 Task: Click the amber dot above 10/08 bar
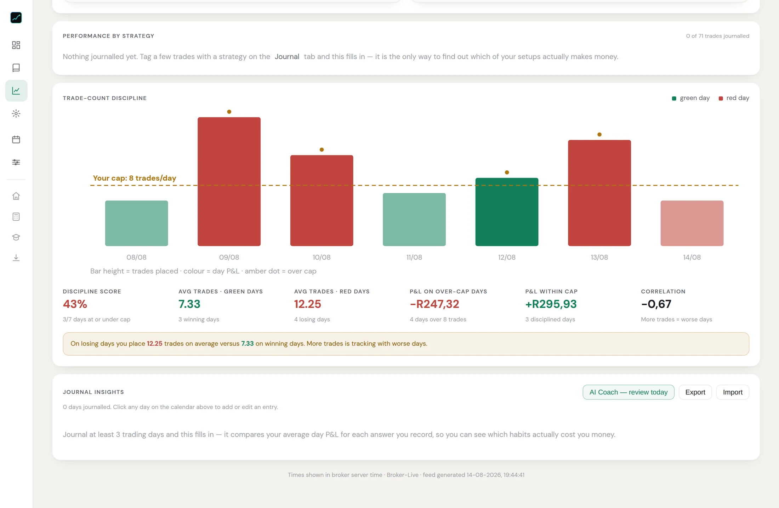point(322,150)
